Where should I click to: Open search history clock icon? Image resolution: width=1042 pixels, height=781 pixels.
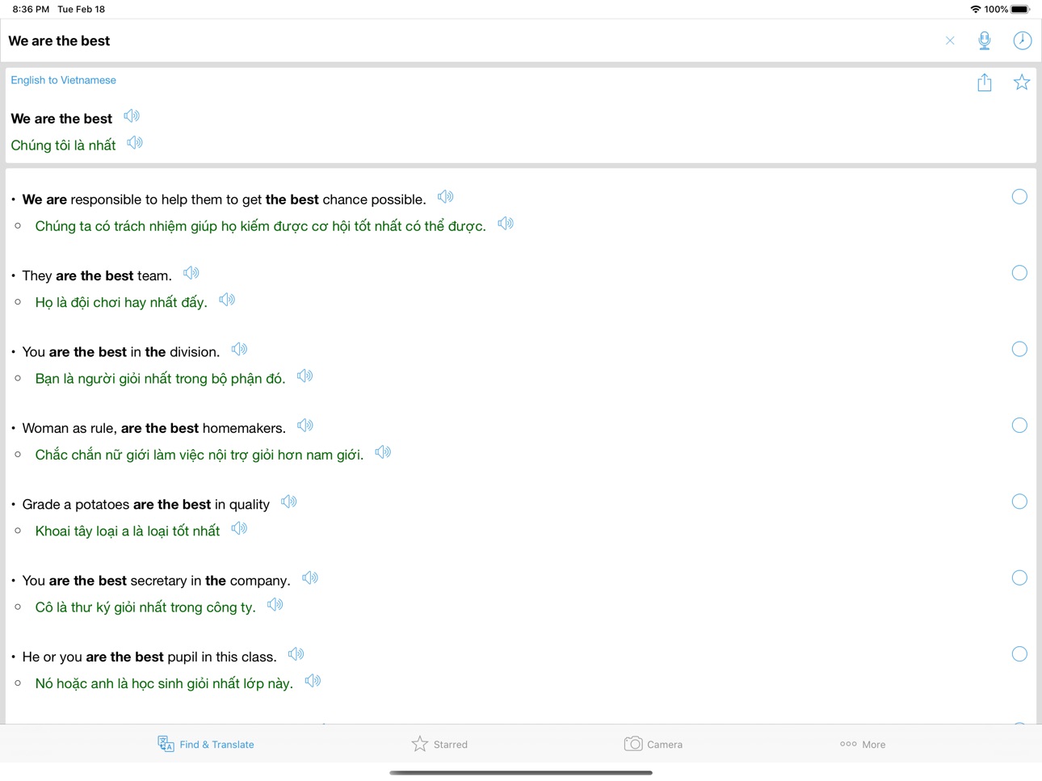tap(1022, 40)
